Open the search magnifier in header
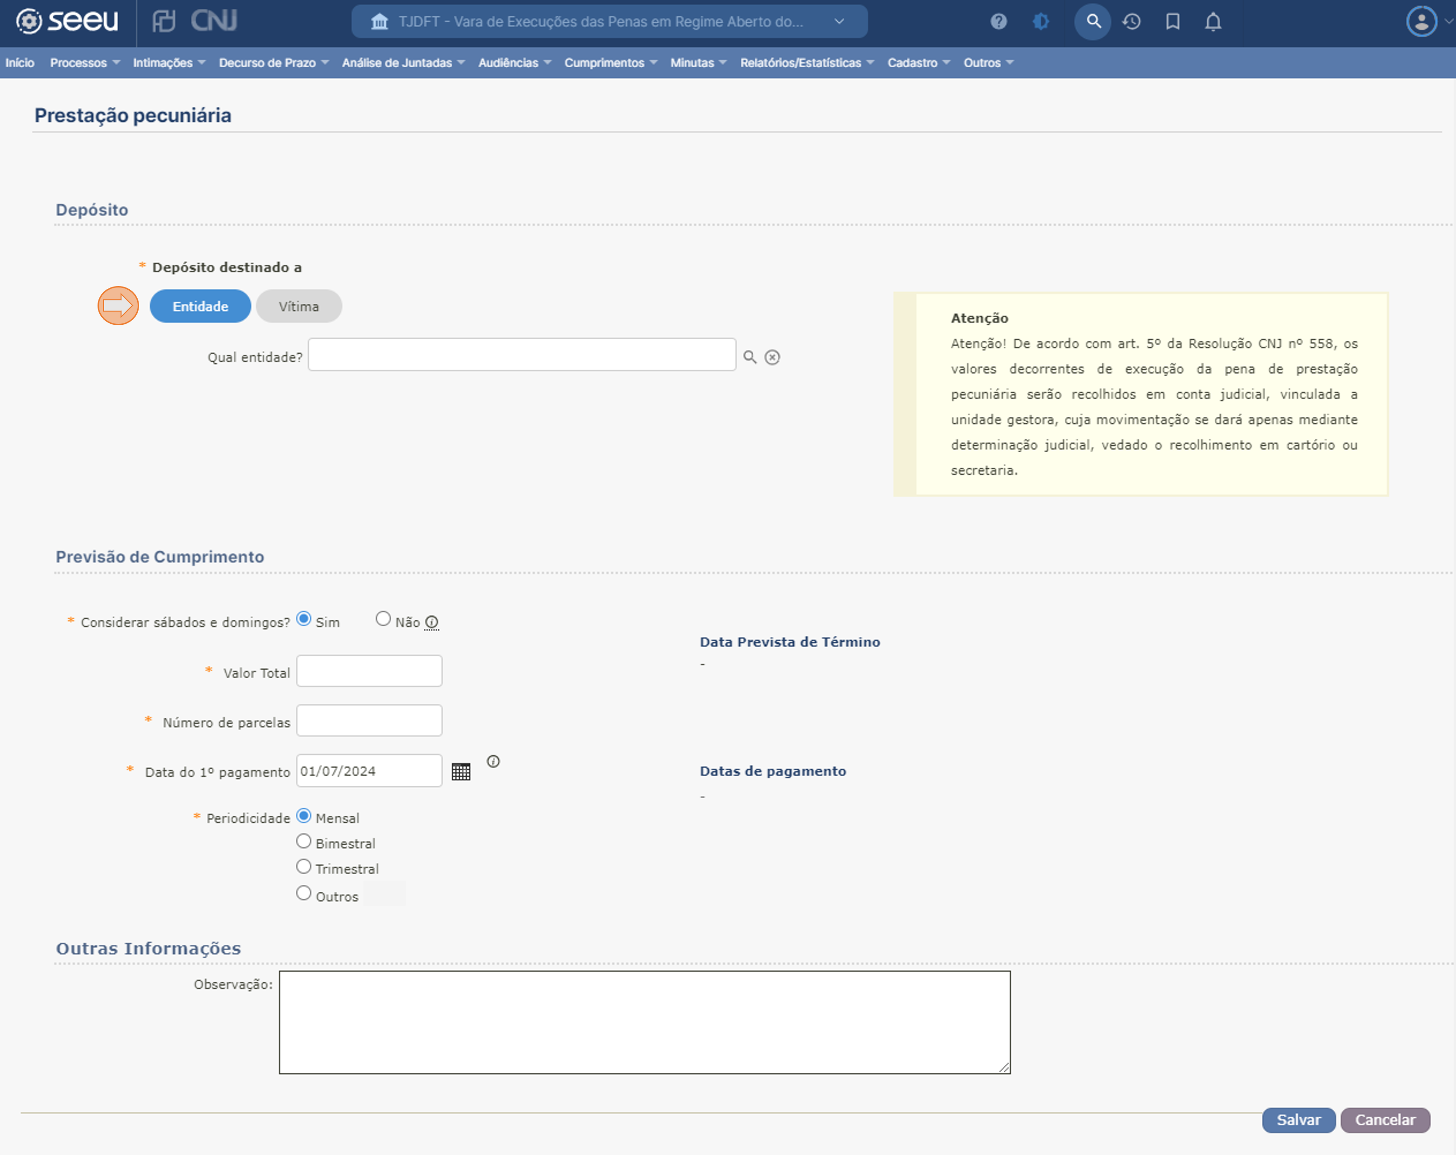Viewport: 1456px width, 1155px height. [x=1092, y=21]
